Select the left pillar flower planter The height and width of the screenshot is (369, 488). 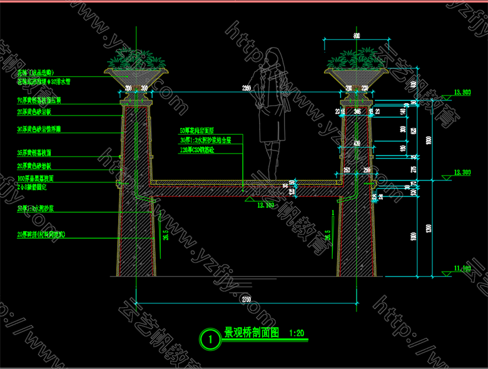point(136,69)
